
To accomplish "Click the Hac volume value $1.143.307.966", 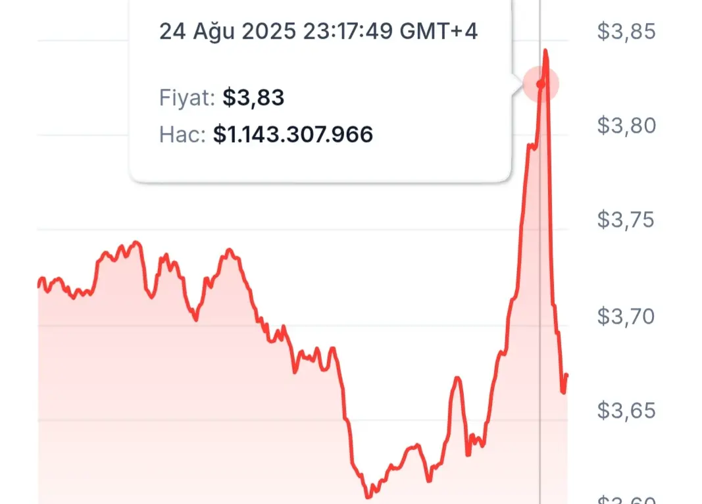I will [293, 134].
